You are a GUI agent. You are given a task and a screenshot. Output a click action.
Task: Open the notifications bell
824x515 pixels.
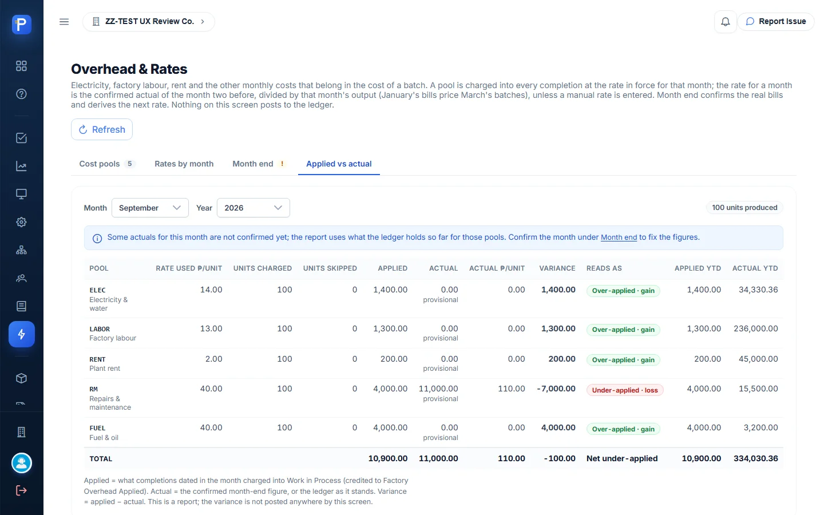(725, 22)
